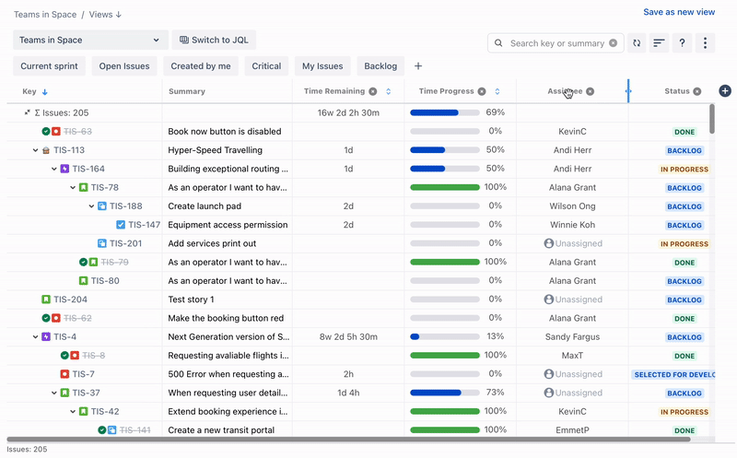The height and width of the screenshot is (458, 737).
Task: Apply the Critical filter
Action: click(266, 65)
